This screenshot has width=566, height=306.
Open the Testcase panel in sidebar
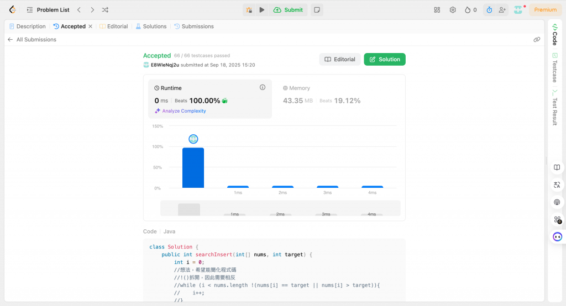point(555,68)
